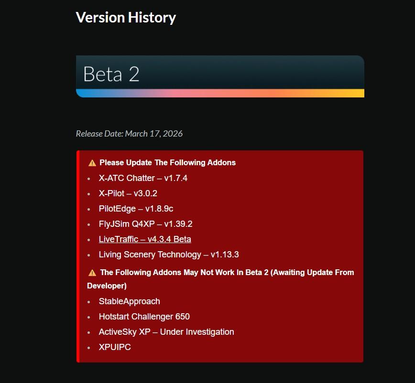The height and width of the screenshot is (383, 415).
Task: Click the X-Pilot v3.0.2 list item
Action: click(128, 193)
